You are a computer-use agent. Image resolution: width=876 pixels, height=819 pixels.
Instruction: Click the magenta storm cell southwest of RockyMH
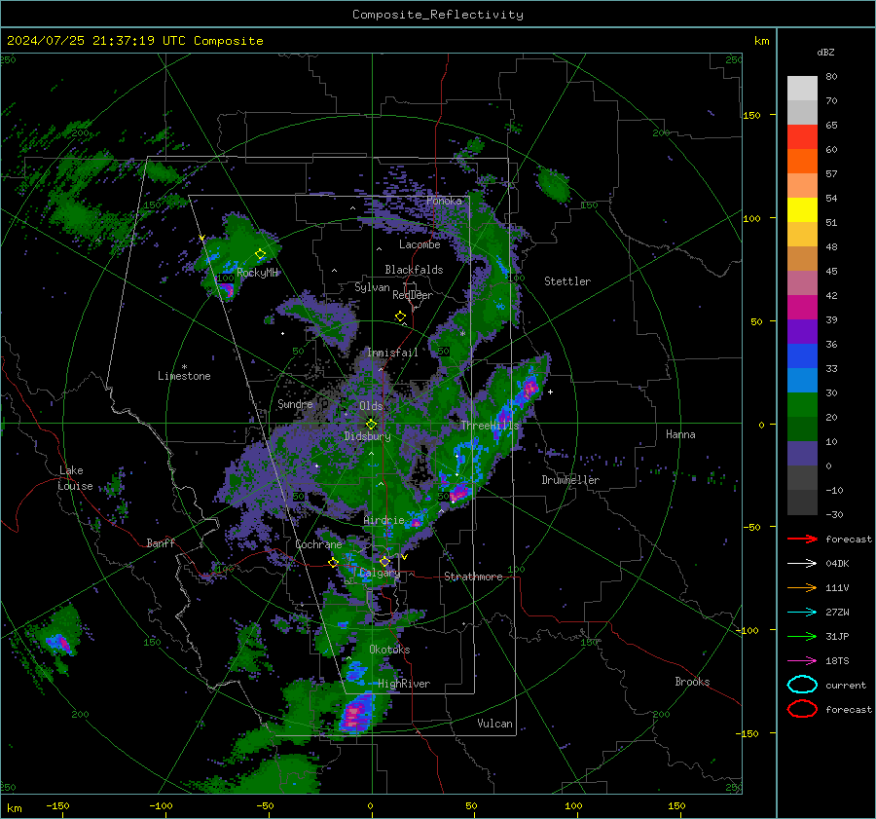tap(226, 289)
